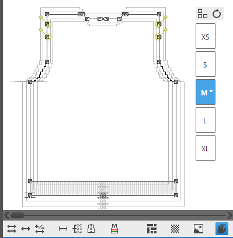This screenshot has width=233, height=238.
Task: Open the plus/minus width adjustment tool
Action: click(40, 229)
